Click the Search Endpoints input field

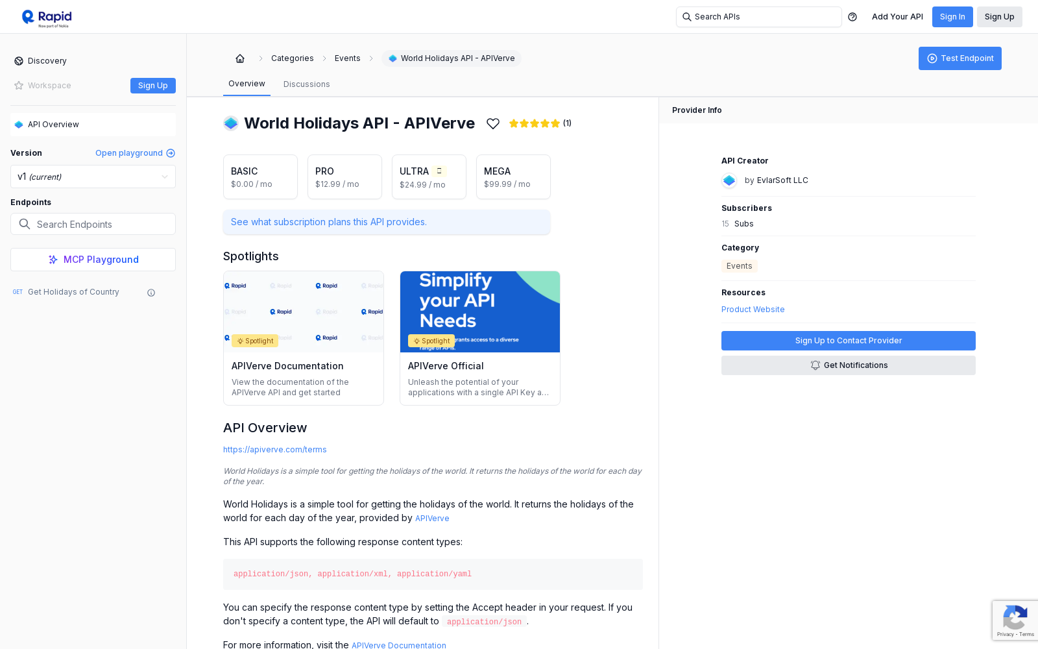[93, 224]
